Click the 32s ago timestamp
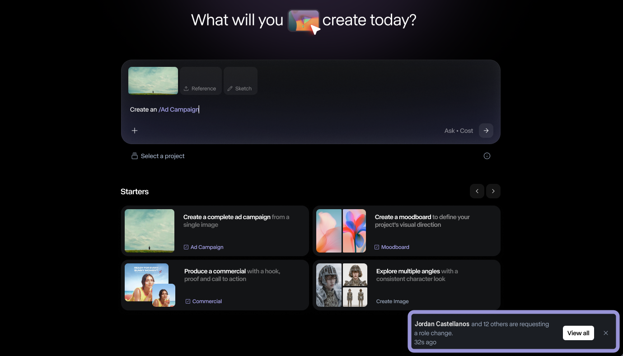 click(425, 342)
